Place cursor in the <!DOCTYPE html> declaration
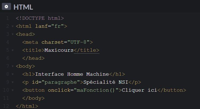Viewport: 200px width, 109px height. [x=40, y=18]
